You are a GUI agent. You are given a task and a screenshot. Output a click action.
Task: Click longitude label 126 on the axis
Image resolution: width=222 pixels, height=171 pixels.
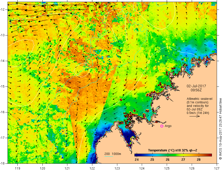coord(192,168)
